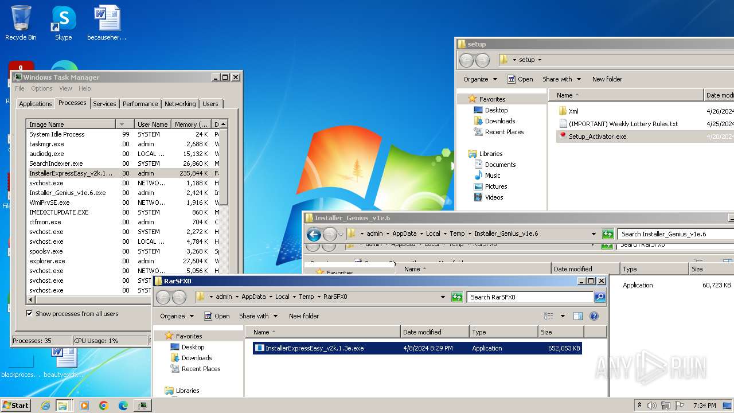Open Organize dropdown in setup window

(481, 79)
